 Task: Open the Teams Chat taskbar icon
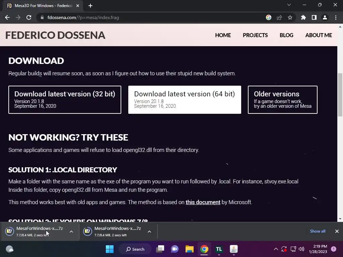coord(175,249)
